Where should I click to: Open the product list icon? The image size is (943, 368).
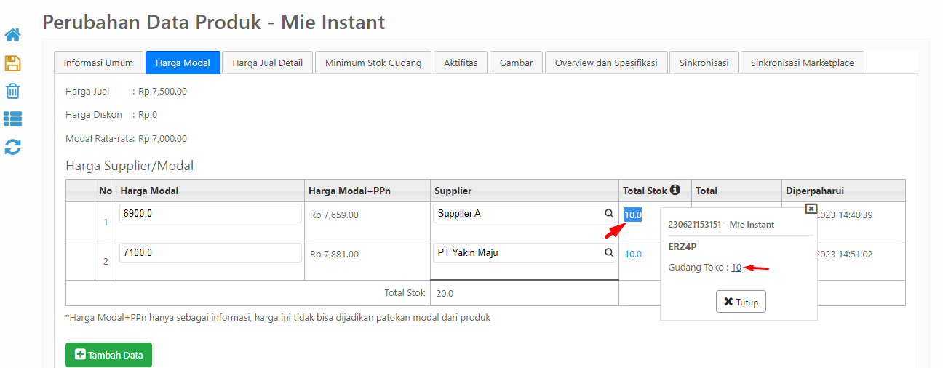click(x=13, y=119)
